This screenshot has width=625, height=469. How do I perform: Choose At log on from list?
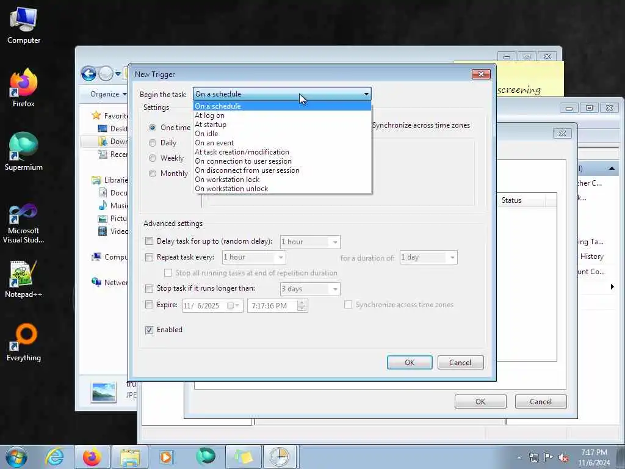pyautogui.click(x=282, y=115)
